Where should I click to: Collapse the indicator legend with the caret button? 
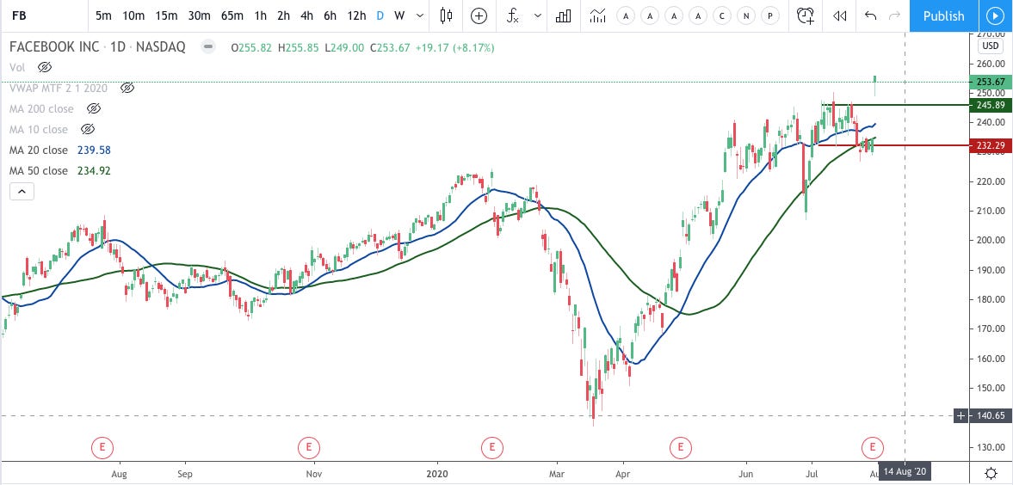point(22,191)
